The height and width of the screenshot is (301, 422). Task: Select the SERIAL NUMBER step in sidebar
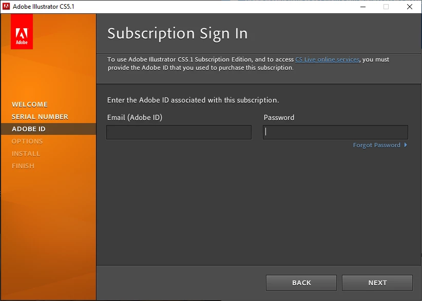40,116
